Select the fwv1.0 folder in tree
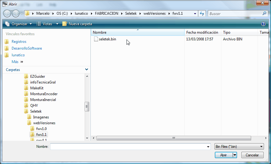This screenshot has height=164, width=271. tap(41, 129)
